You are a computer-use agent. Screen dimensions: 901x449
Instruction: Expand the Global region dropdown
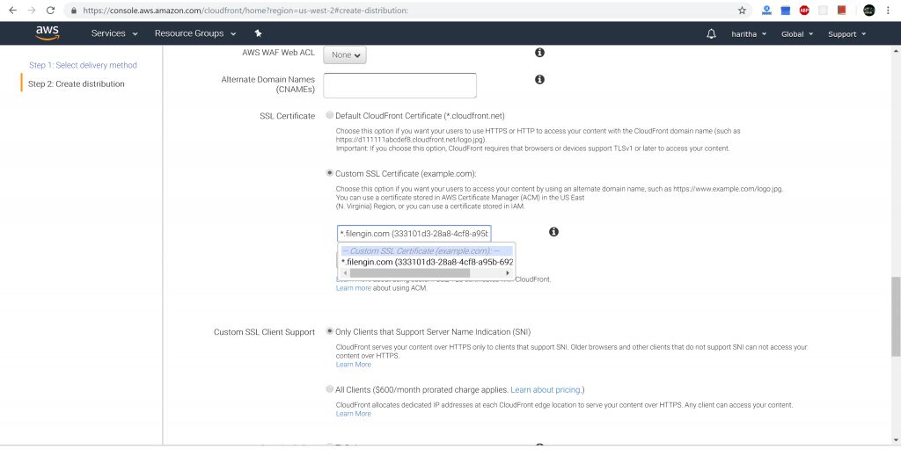tap(797, 33)
